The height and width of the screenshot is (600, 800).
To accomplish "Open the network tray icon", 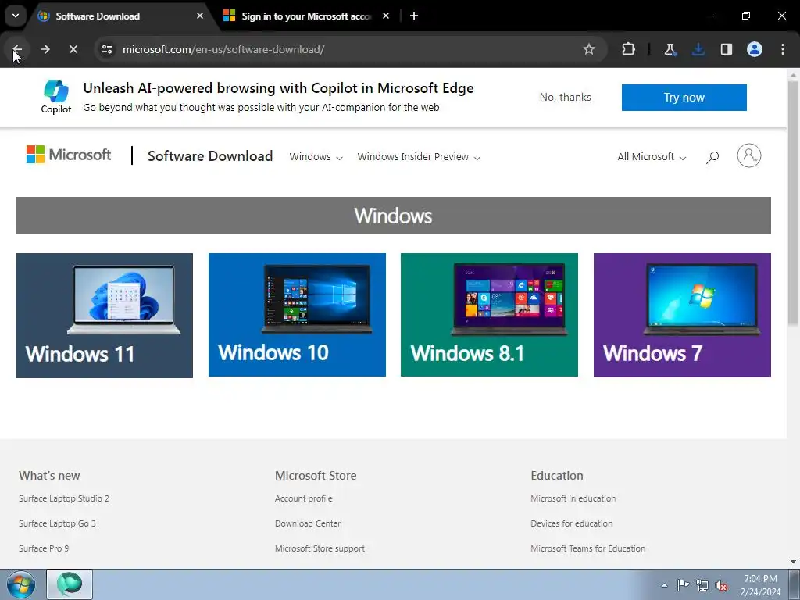I will [702, 585].
